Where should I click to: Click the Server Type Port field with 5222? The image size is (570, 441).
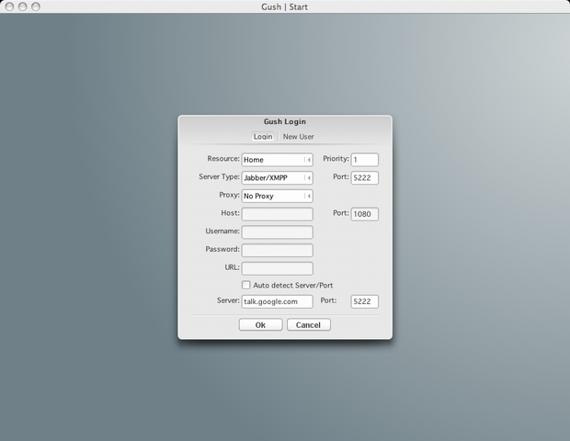365,178
